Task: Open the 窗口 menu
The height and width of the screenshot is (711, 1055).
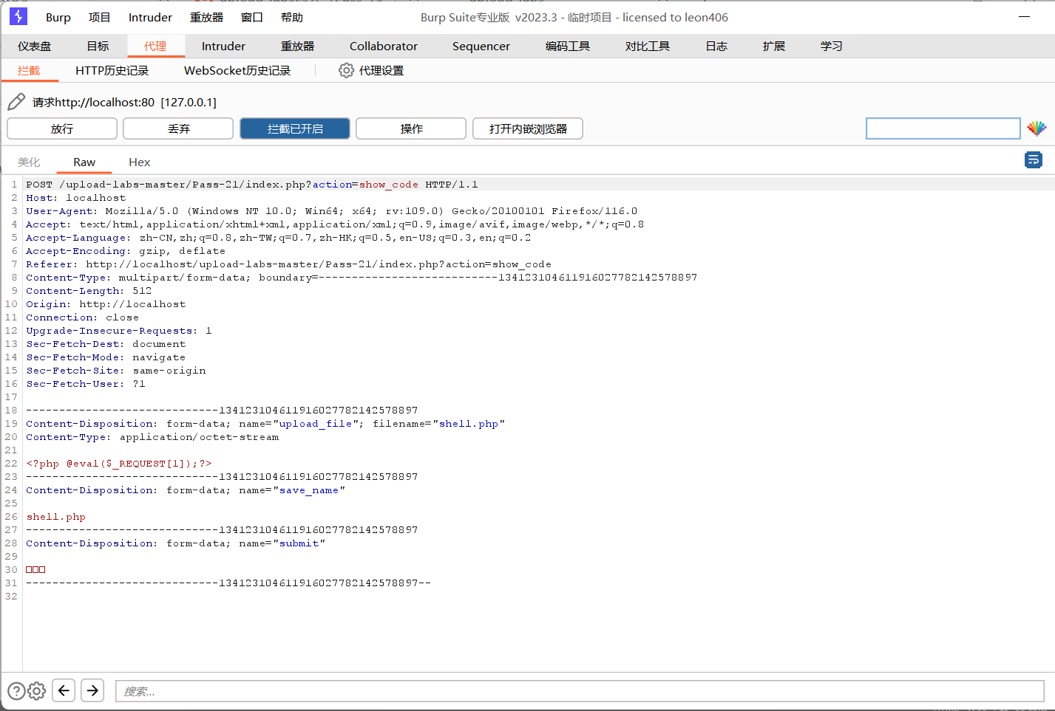Action: tap(252, 17)
